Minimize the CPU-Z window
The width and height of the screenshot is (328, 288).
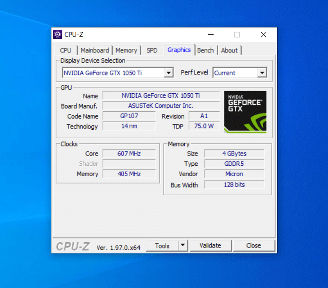(x=210, y=35)
